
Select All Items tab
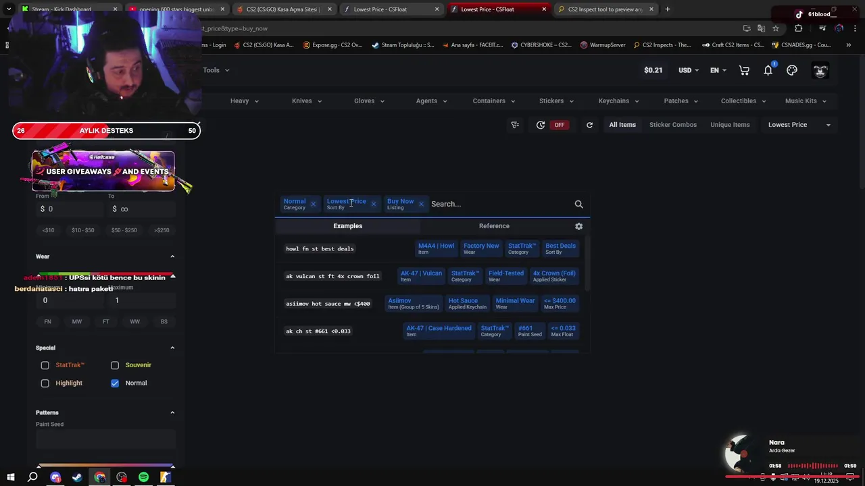point(622,125)
